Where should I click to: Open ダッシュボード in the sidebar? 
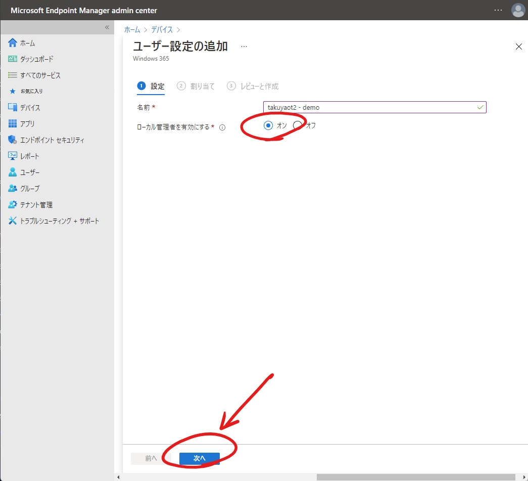click(x=37, y=59)
